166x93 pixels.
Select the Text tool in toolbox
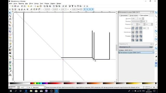(x=10, y=53)
